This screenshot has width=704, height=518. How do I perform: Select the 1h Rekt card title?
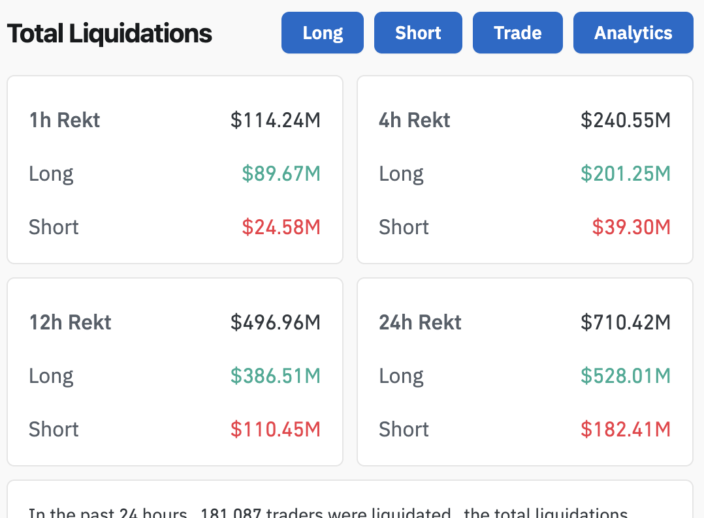click(65, 120)
